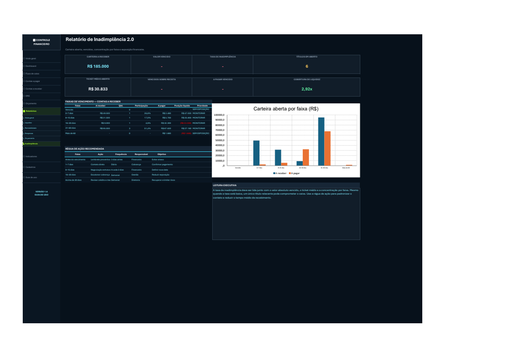Click the Carteira a receber R$ 185.000 card

(98, 64)
